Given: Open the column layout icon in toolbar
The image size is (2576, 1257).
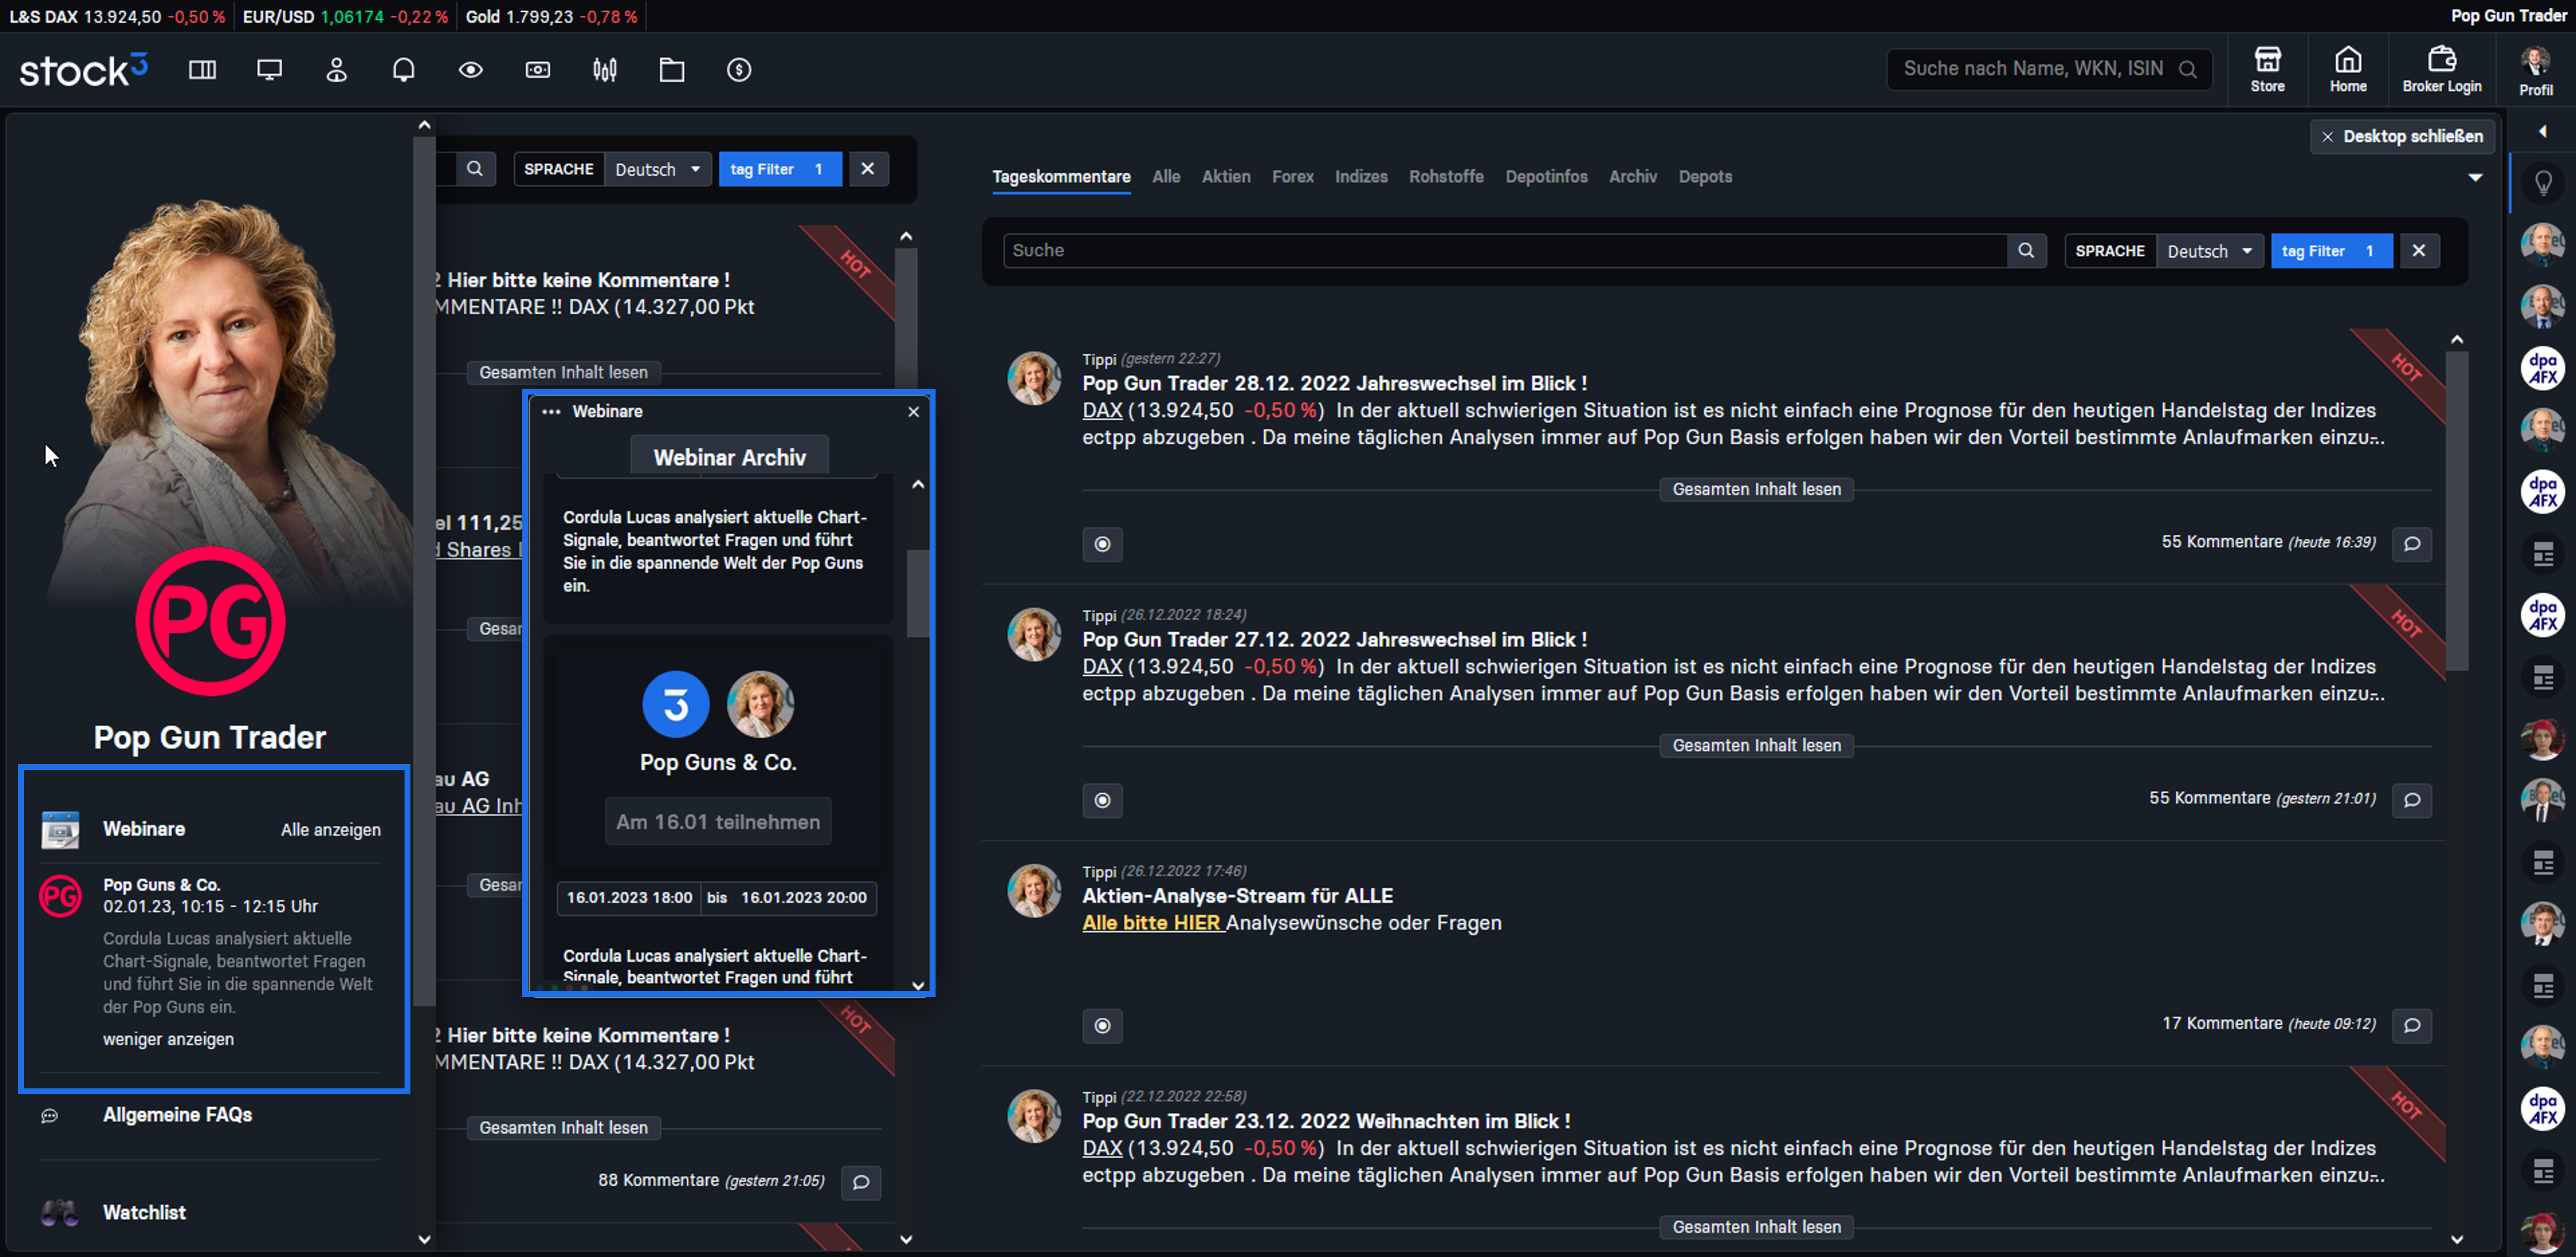Looking at the screenshot, I should pos(203,70).
